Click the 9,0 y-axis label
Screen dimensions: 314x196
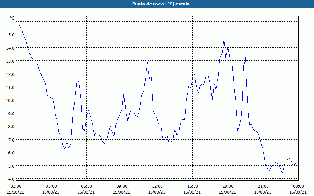coord(11,113)
